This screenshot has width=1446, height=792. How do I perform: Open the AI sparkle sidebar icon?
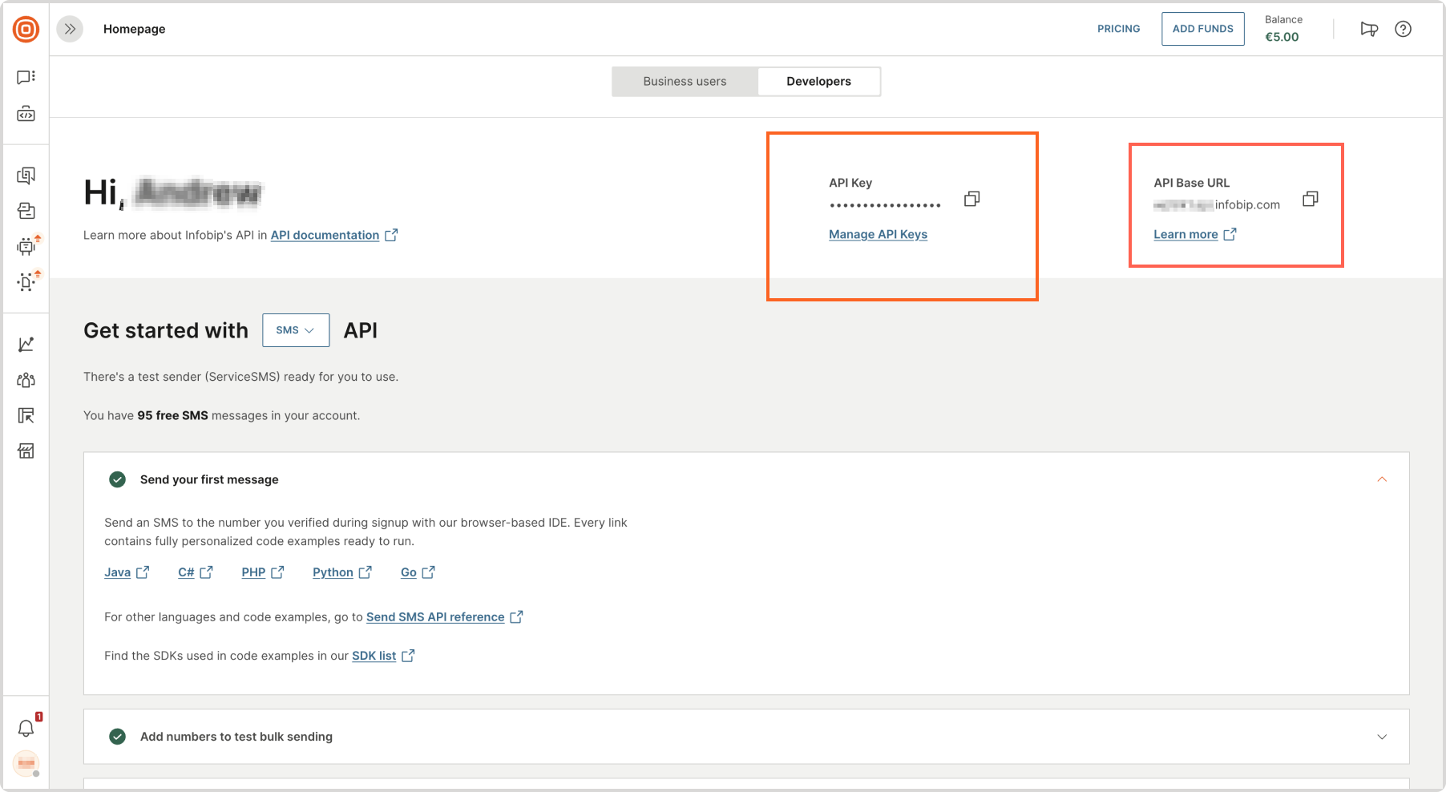(26, 281)
